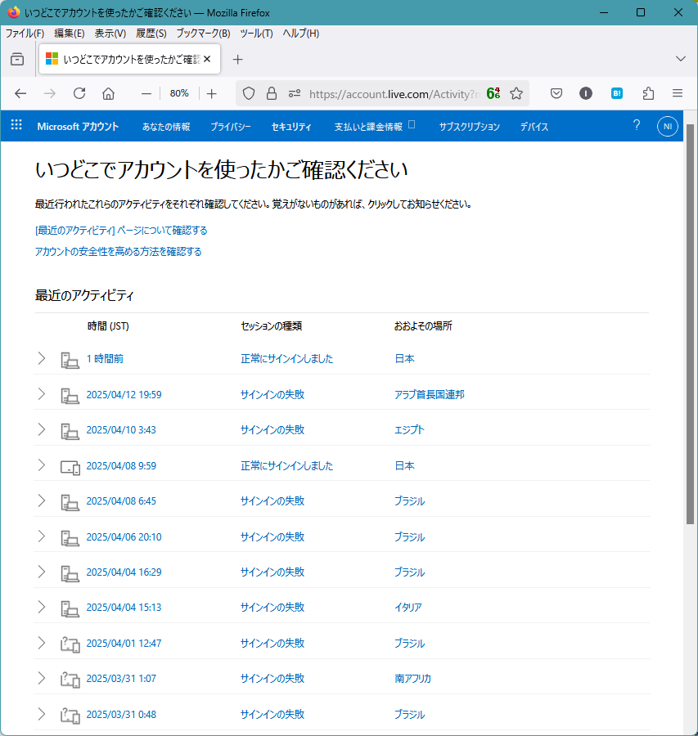
Task: Expand the 2025/03/31 1:07 activity row
Action: click(42, 678)
